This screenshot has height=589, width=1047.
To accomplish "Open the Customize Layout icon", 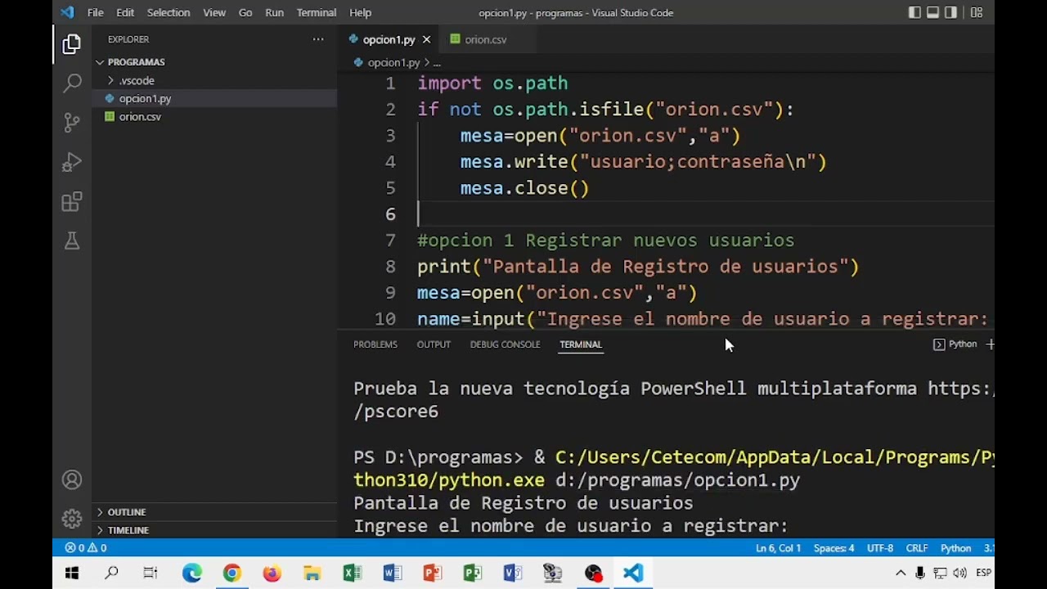I will point(976,12).
